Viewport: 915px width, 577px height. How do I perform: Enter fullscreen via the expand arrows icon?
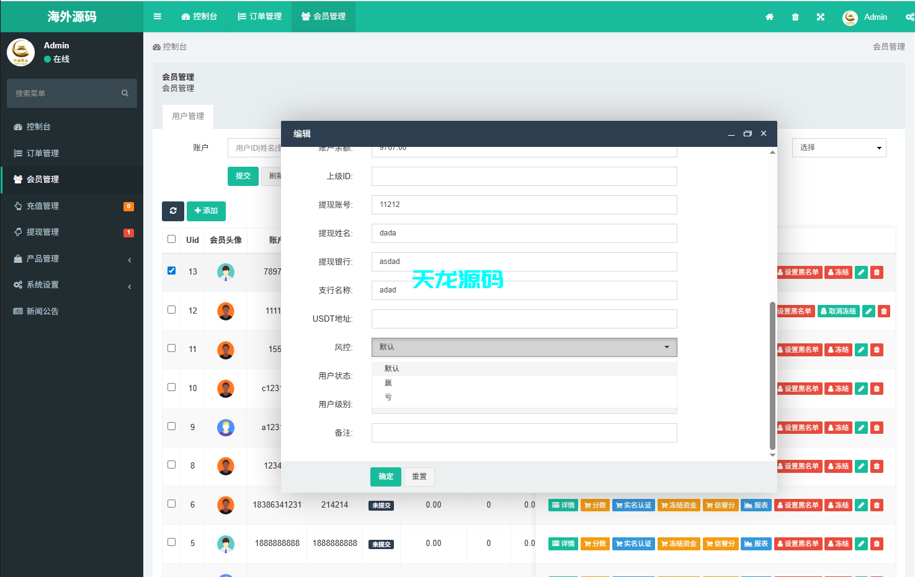click(x=820, y=17)
